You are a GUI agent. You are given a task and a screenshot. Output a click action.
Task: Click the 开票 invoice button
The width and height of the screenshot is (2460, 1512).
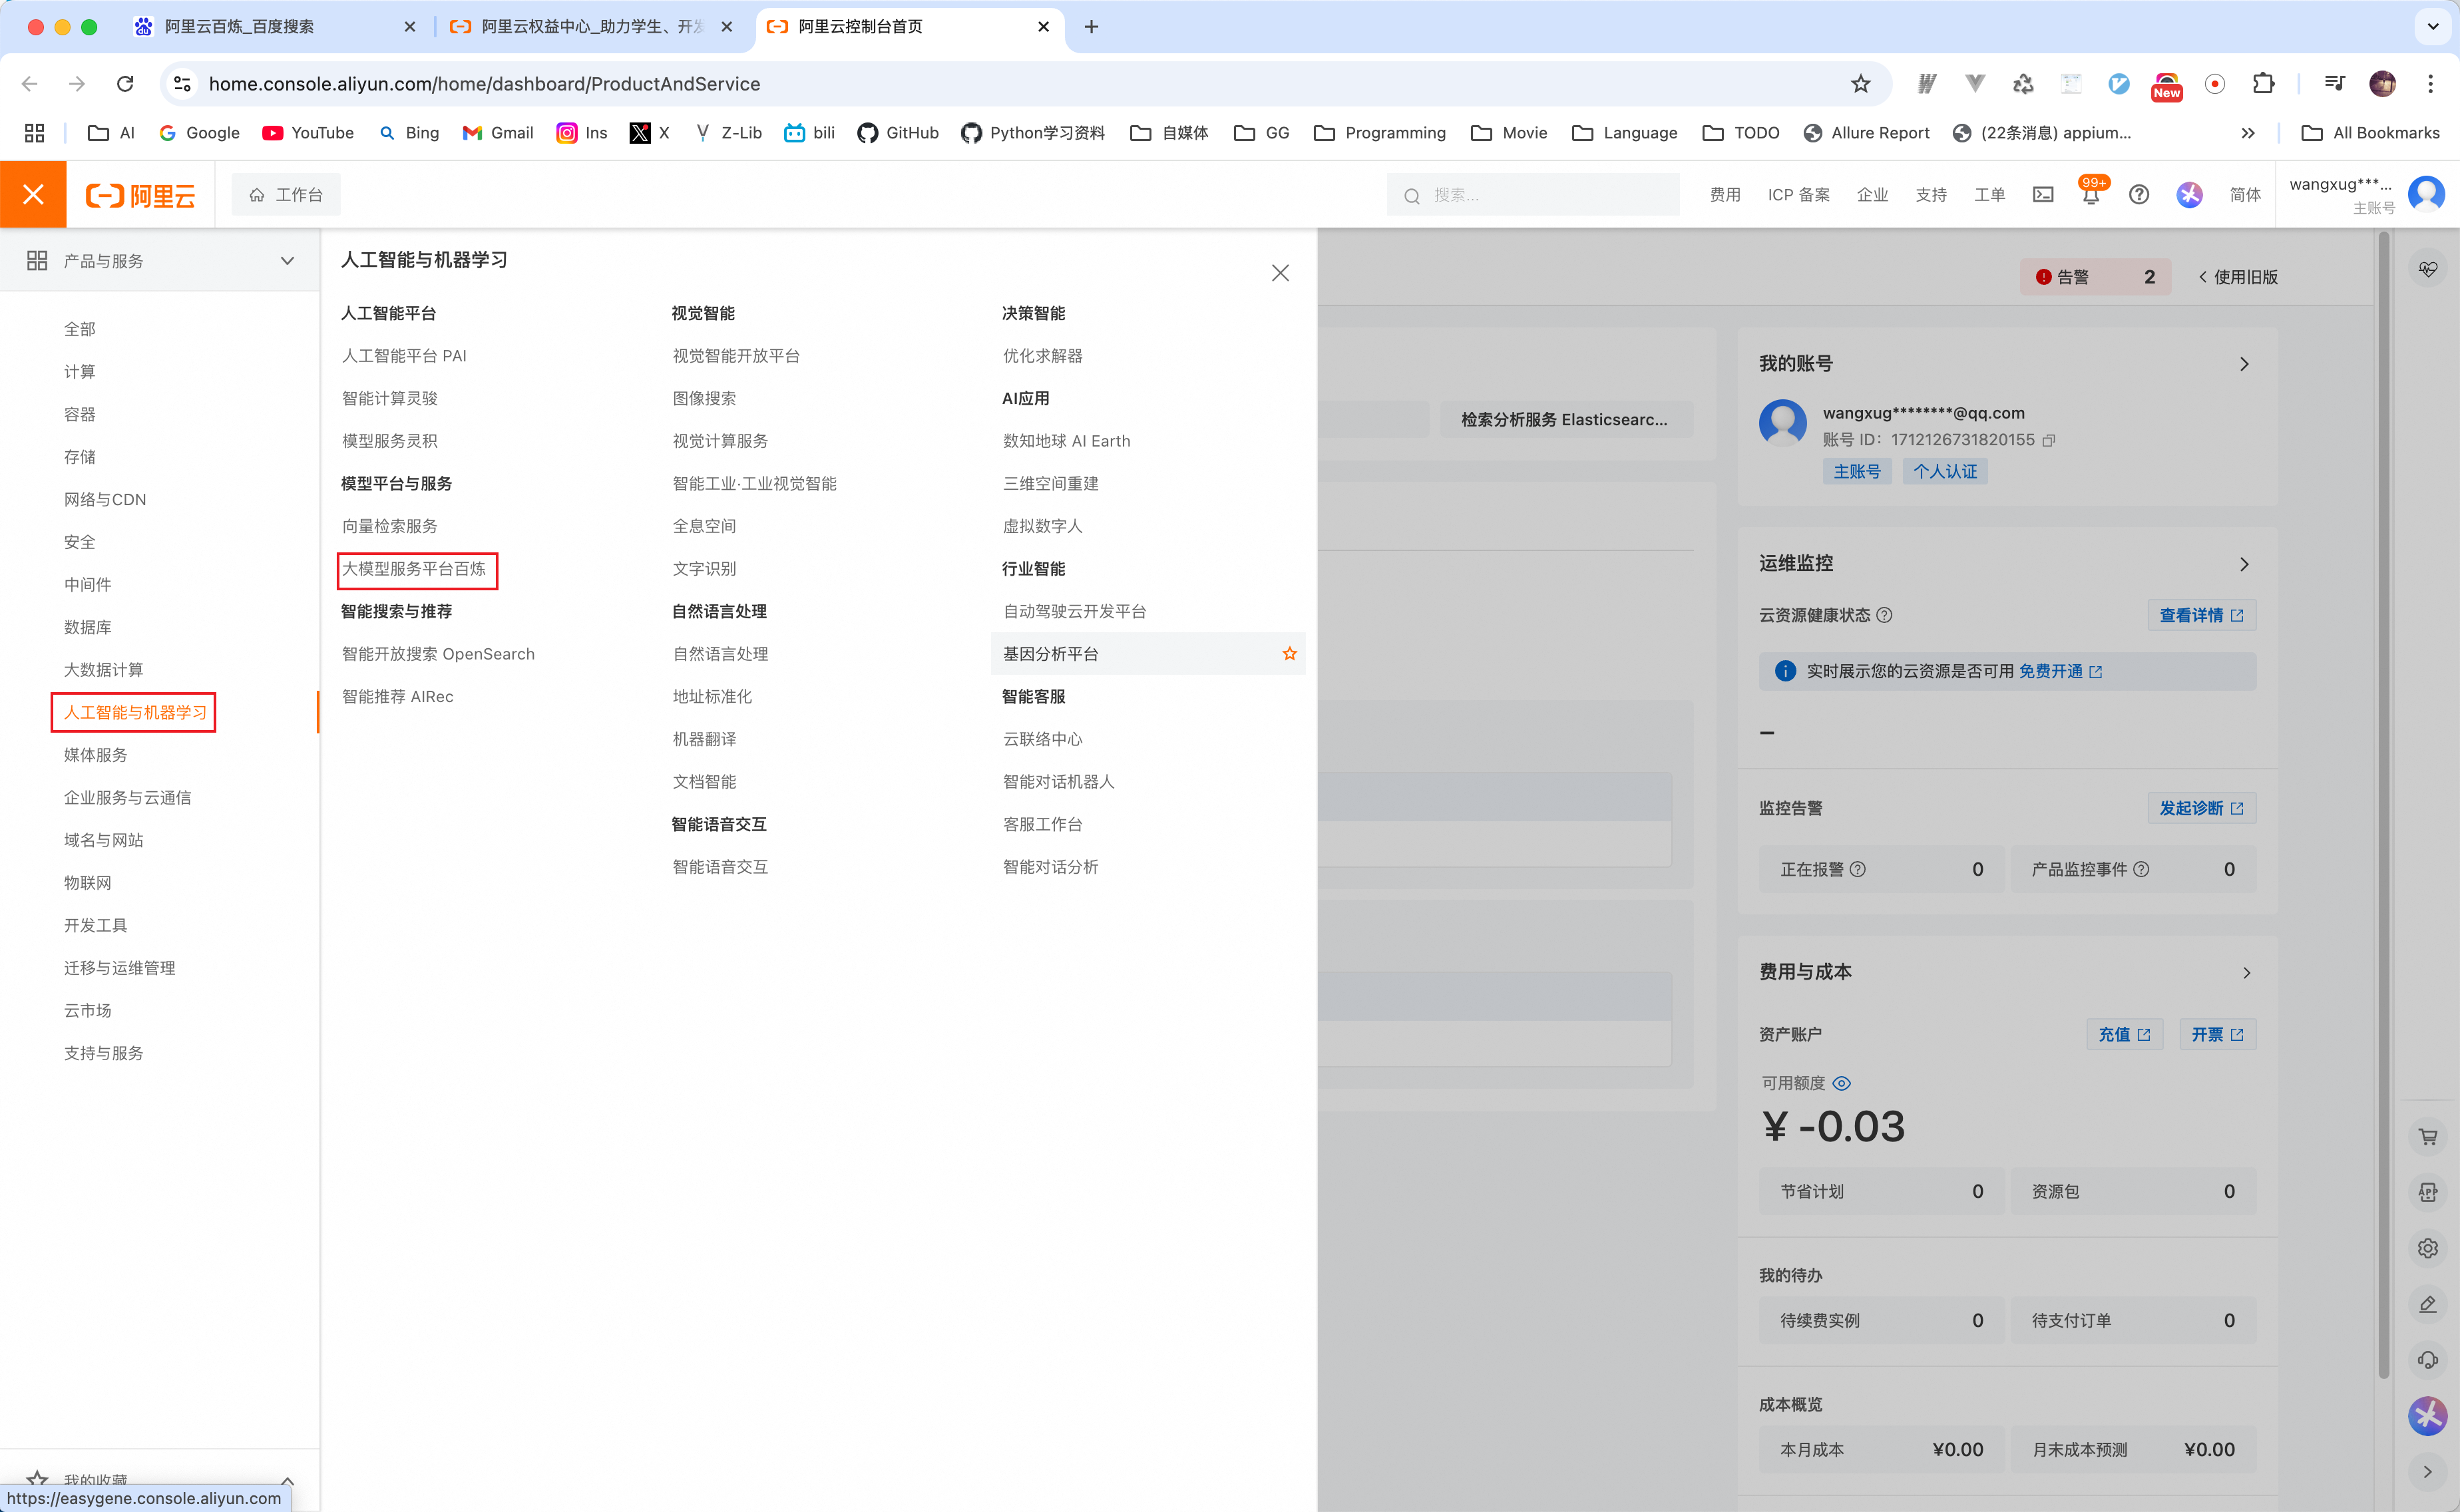[2217, 1034]
